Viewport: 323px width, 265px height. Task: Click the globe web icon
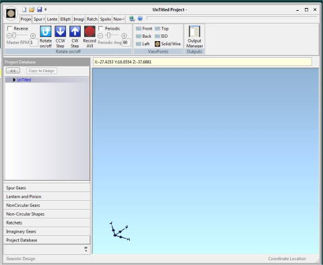click(132, 19)
